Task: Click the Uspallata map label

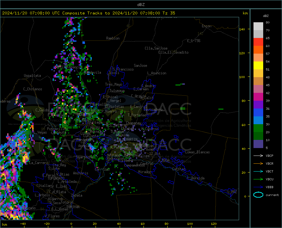Action: 32,76
